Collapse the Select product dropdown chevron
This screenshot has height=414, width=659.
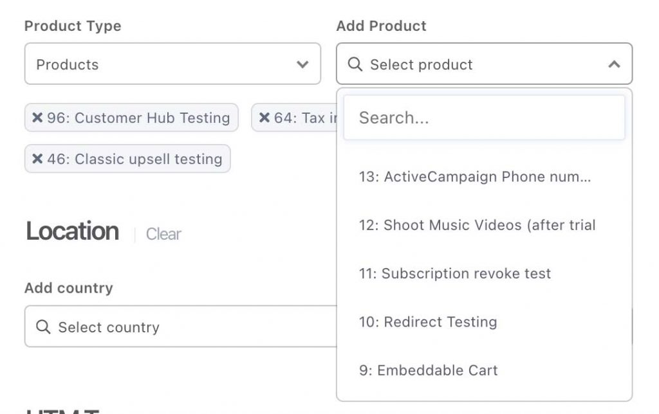pyautogui.click(x=614, y=64)
